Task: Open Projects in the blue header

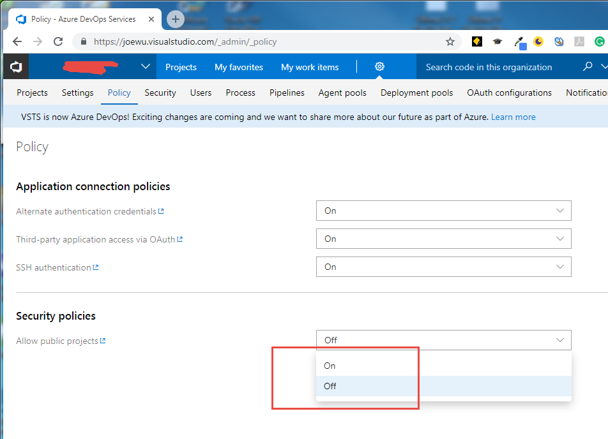Action: (181, 67)
